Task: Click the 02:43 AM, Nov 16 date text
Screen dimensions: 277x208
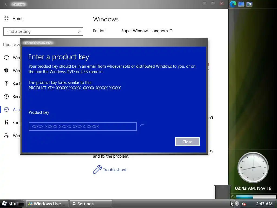Action: pyautogui.click(x=253, y=188)
